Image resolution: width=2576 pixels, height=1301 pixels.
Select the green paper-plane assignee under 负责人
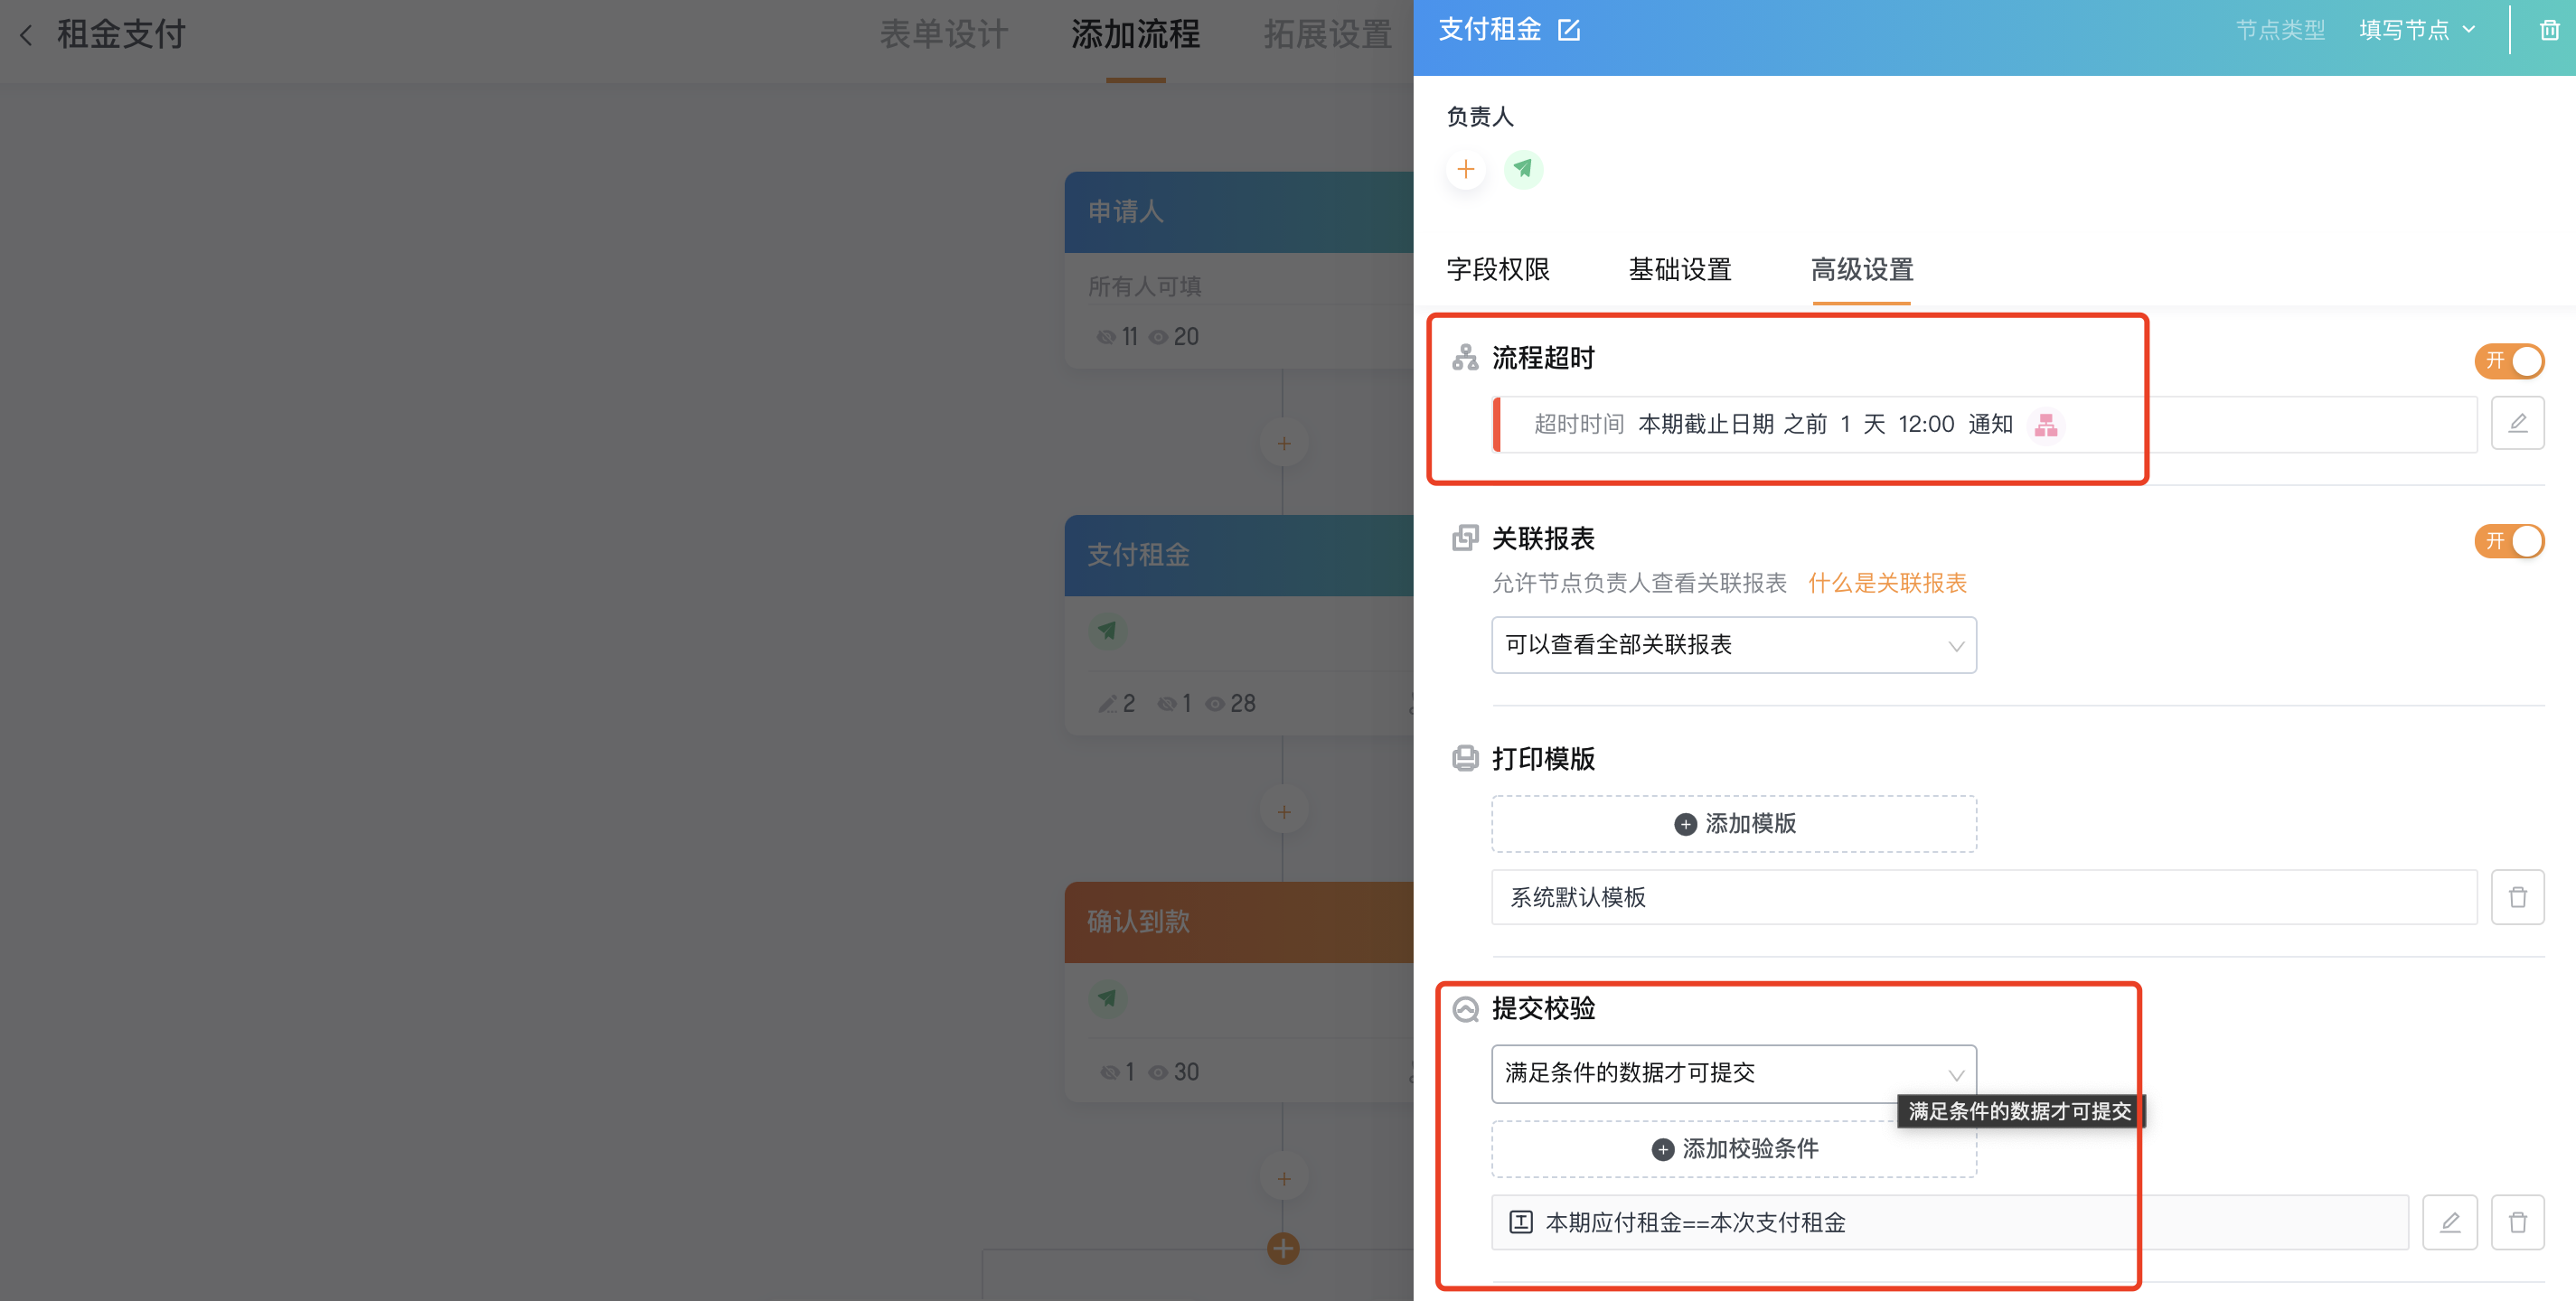pyautogui.click(x=1523, y=169)
